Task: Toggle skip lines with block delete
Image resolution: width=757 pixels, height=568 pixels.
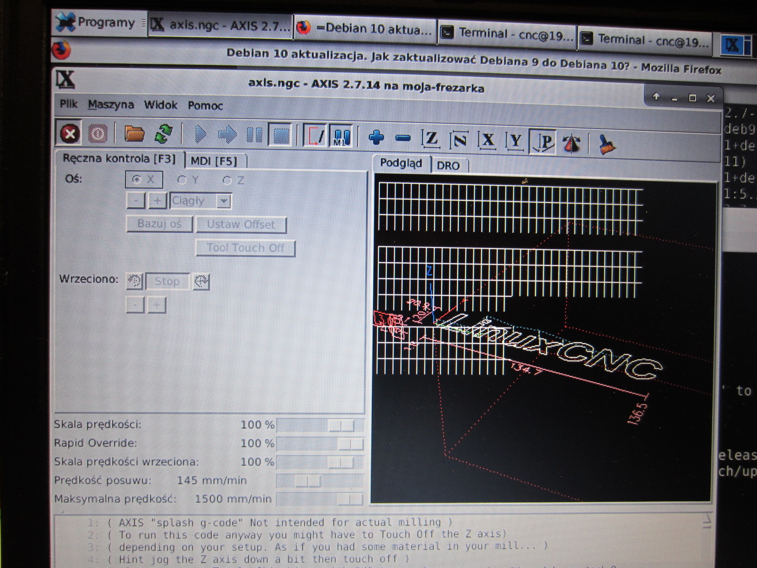Action: tap(315, 137)
